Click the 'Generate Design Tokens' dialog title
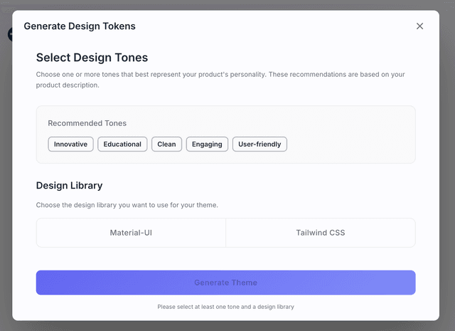This screenshot has height=331, width=455. click(80, 26)
